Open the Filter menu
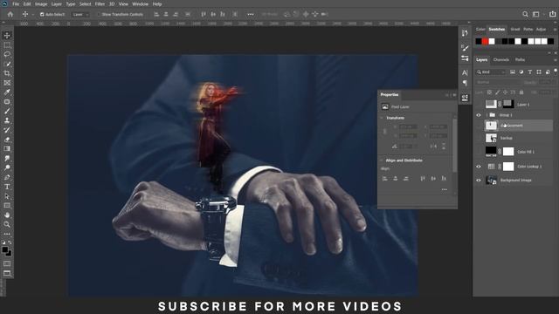This screenshot has height=314, width=559. [x=100, y=4]
